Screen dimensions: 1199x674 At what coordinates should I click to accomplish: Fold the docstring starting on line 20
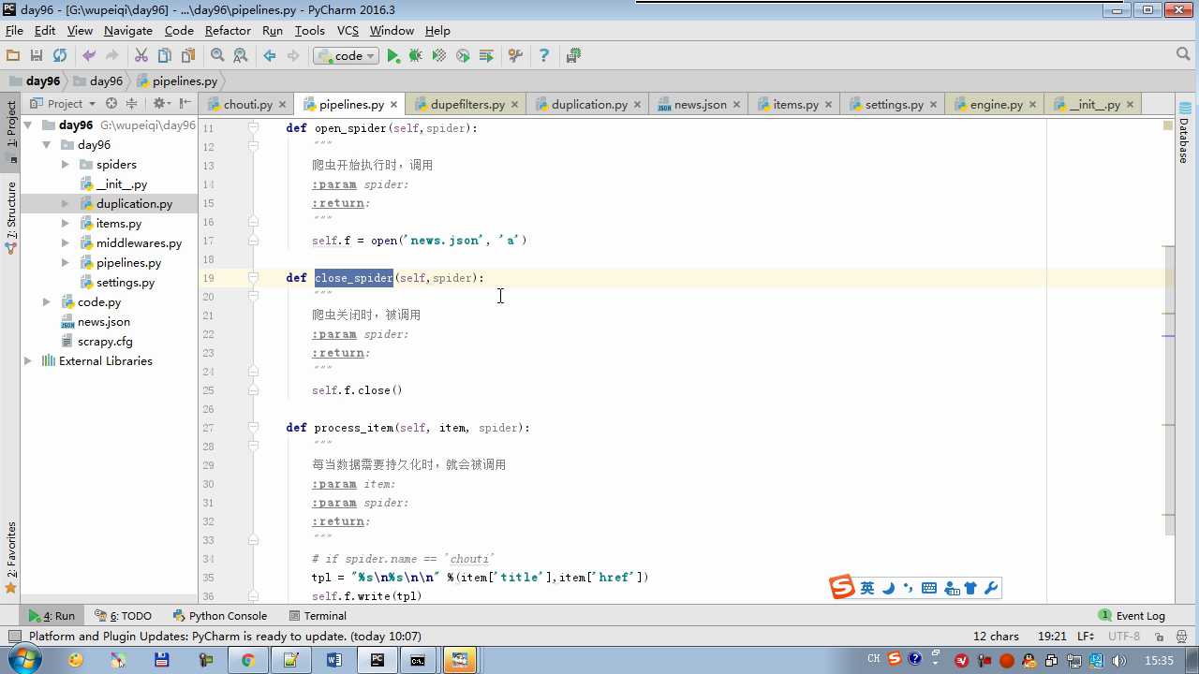[253, 296]
